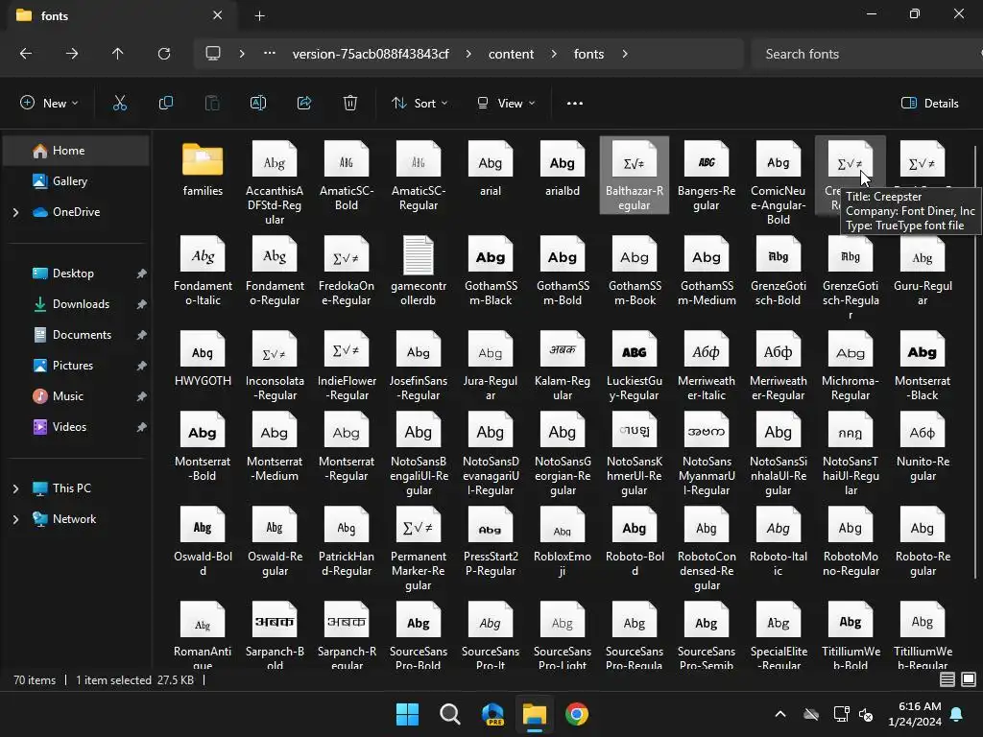Switch to large thumbnails view icon
Viewport: 983px width, 737px height.
tap(969, 679)
